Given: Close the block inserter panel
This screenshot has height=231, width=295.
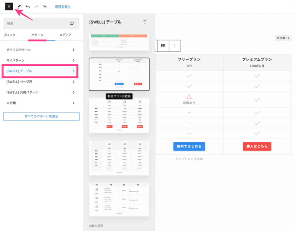Looking at the screenshot, I should pos(9,7).
